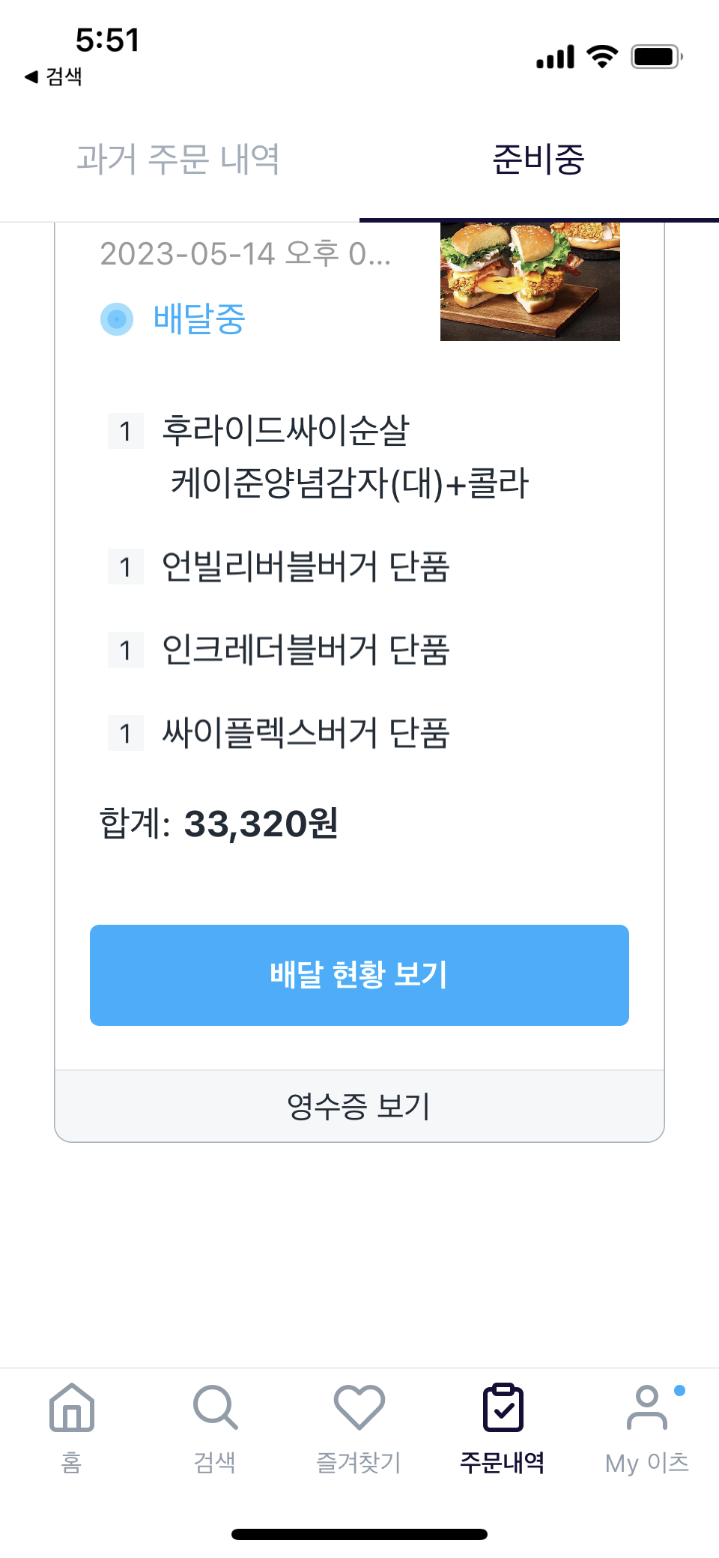Select 언빌리버블버거 단품 item
This screenshot has height=1558, width=719.
tap(306, 567)
